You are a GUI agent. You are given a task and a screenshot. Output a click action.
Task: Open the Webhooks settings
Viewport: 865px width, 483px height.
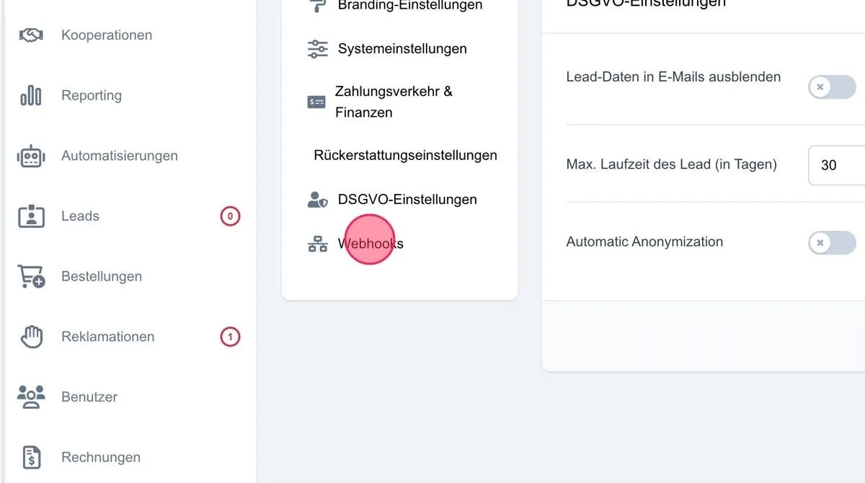coord(371,244)
